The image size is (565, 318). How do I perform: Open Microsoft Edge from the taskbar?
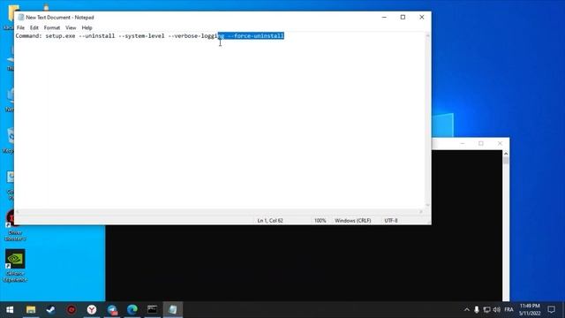pyautogui.click(x=132, y=310)
